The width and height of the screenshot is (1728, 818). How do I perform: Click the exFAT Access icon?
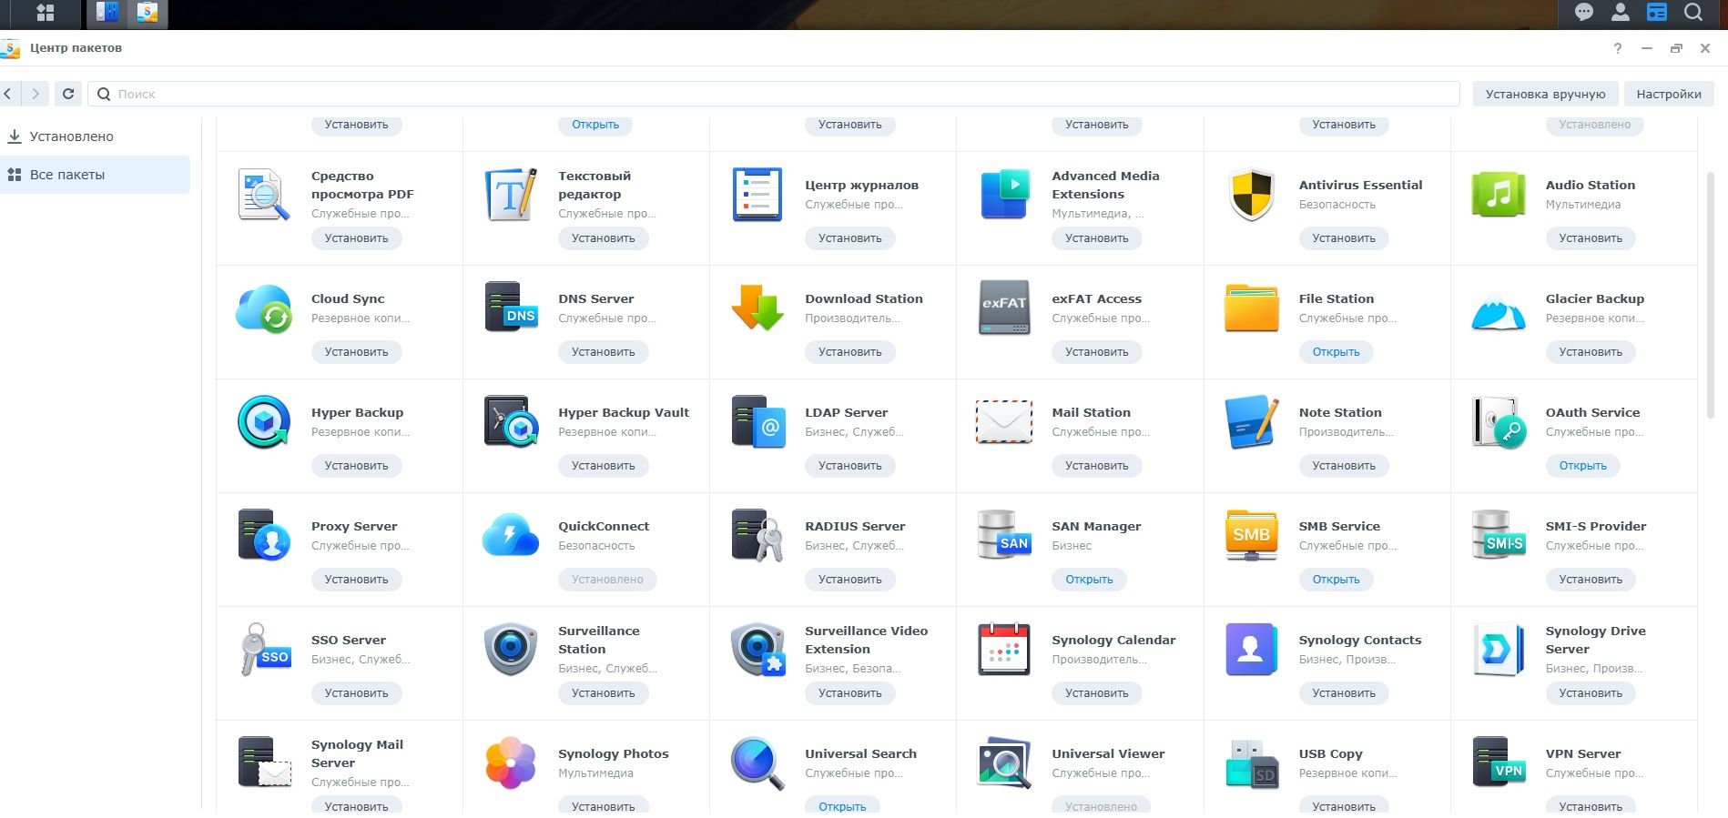click(x=1004, y=308)
